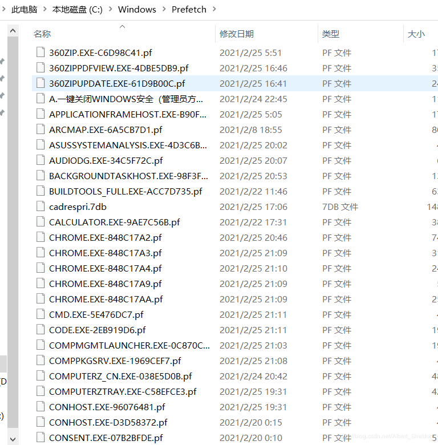Image resolution: width=438 pixels, height=445 pixels.
Task: Click the file icon of CHROME.EXE-848C17A3.pf
Action: click(x=40, y=252)
